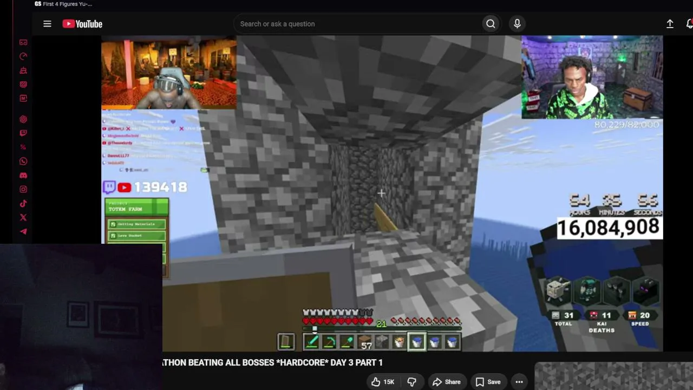Start voice search with the microphone
Viewport: 693px width, 390px height.
pyautogui.click(x=517, y=24)
